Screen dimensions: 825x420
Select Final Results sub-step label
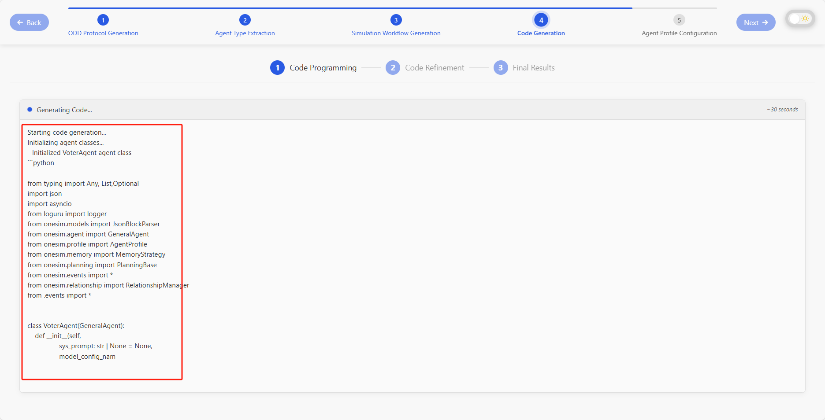(534, 68)
